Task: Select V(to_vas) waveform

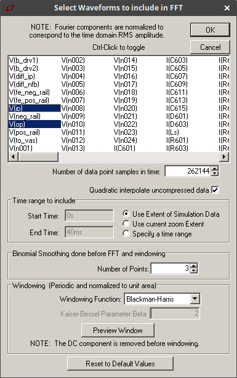Action: tap(23, 140)
